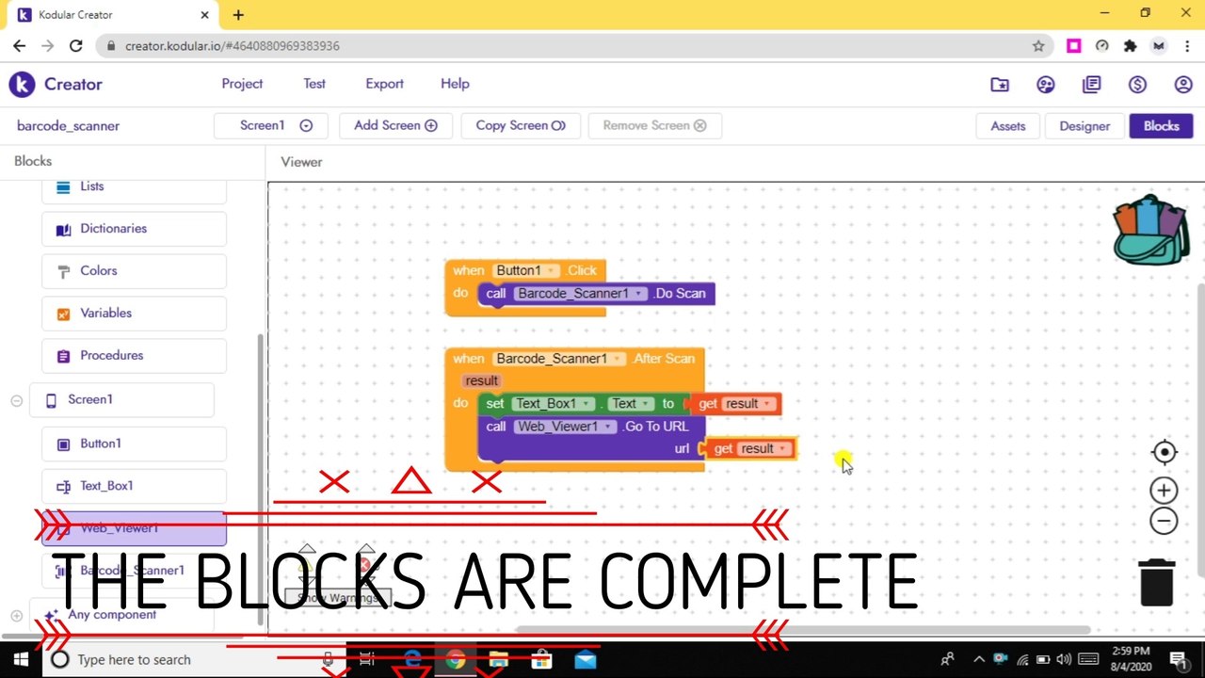The width and height of the screenshot is (1205, 678).
Task: Click the trash can in the workspace
Action: [1156, 582]
